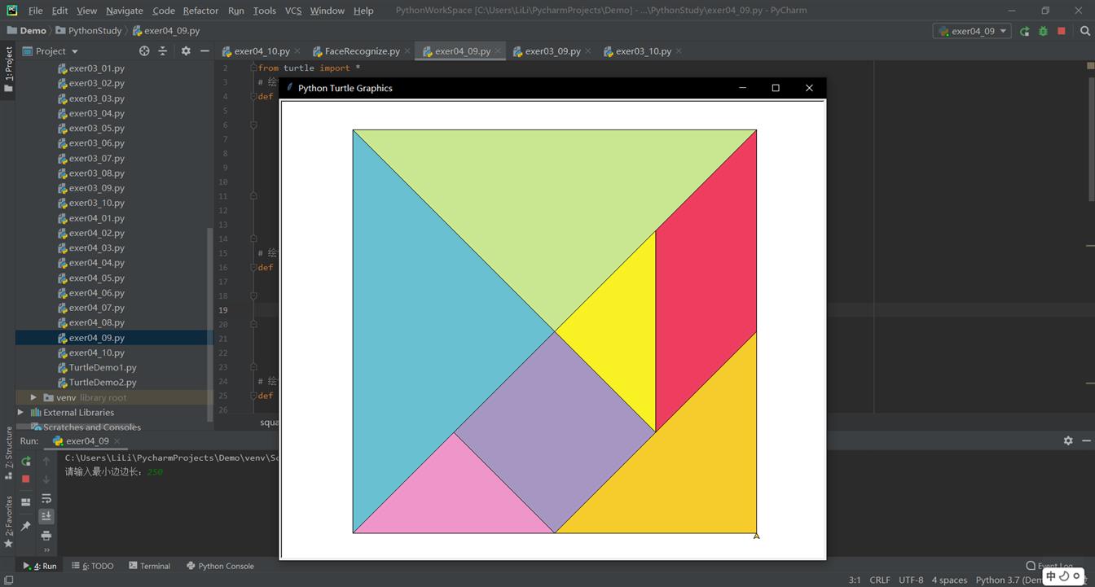The height and width of the screenshot is (587, 1095).
Task: Select TurtleDemo1.py in the project tree
Action: pos(102,367)
